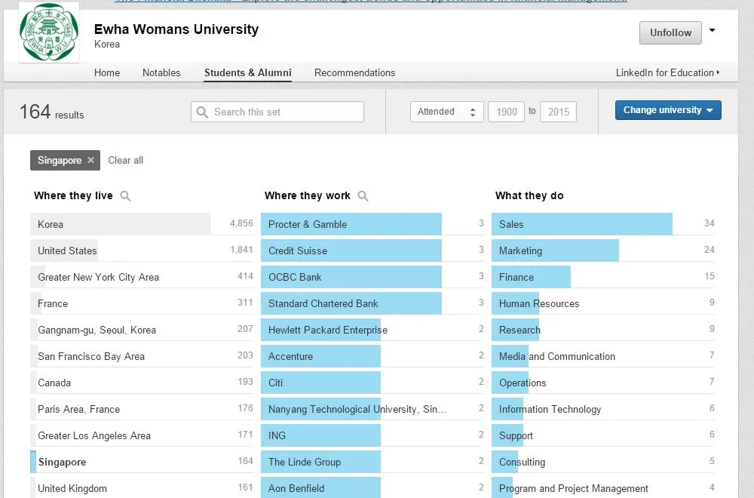Select Greater Los Angeles Area
The image size is (754, 498).
[142, 436]
